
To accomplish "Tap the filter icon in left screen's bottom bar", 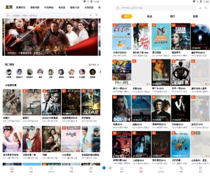I will 72,168.
